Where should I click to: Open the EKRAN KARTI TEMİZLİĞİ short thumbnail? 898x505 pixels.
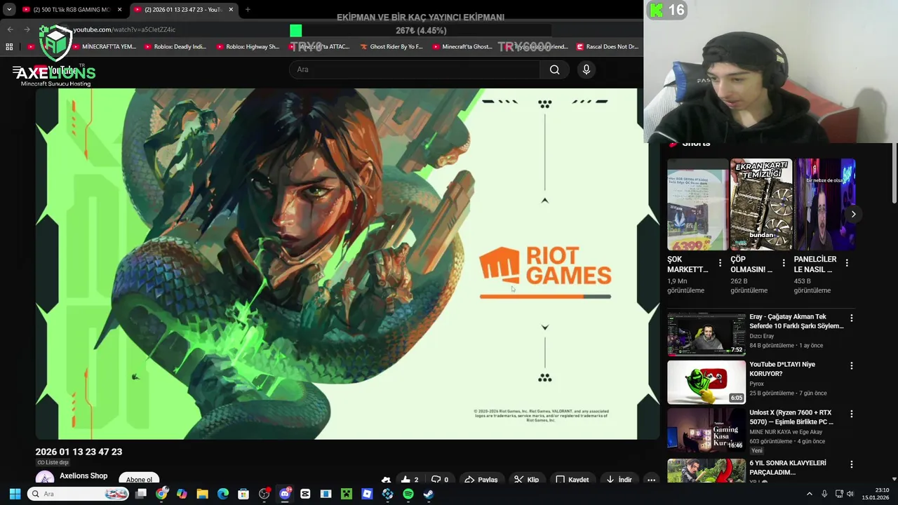[761, 204]
